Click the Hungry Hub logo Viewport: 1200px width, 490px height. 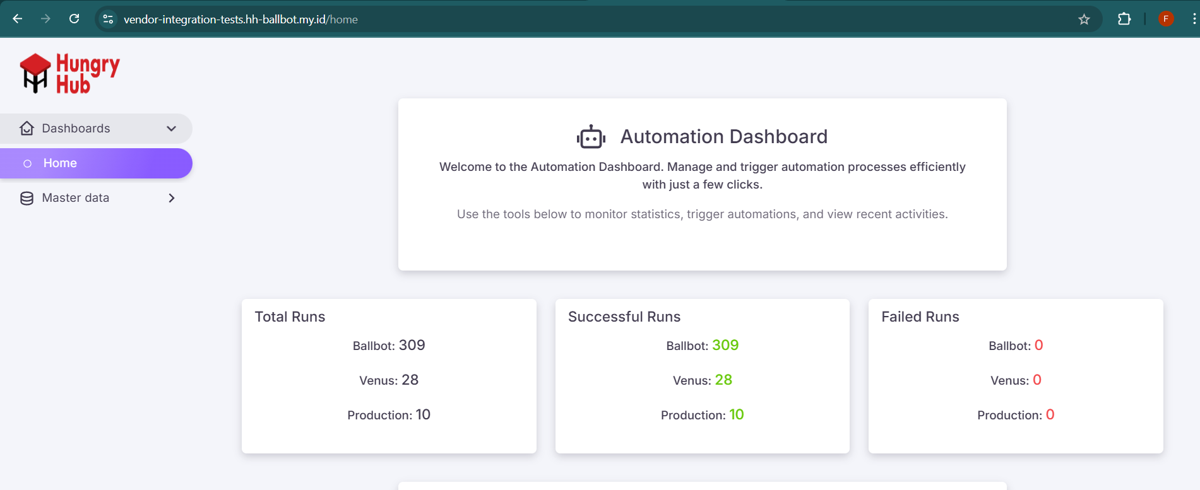(x=69, y=74)
